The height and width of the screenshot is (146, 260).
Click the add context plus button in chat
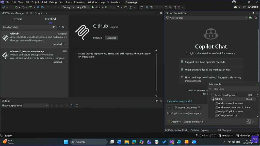tap(169, 108)
